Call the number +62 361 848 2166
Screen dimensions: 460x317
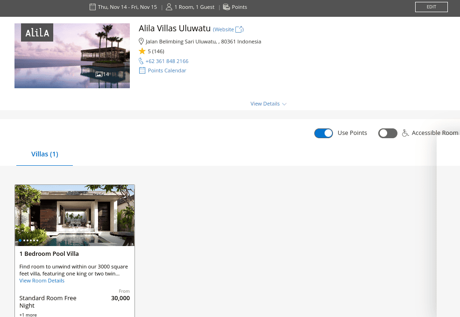[167, 61]
